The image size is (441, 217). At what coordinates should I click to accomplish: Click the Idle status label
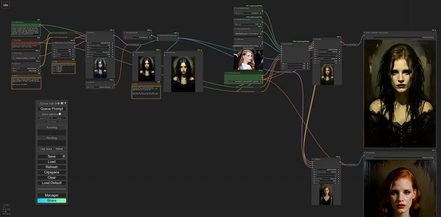pyautogui.click(x=6, y=5)
